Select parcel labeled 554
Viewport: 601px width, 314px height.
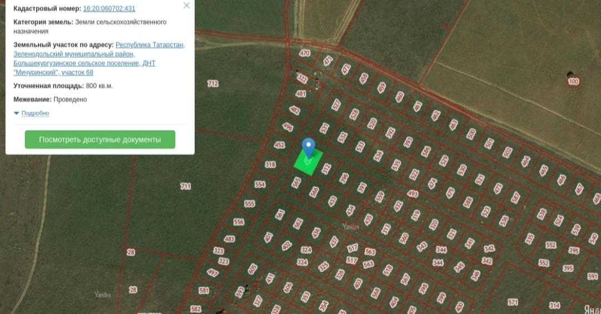click(x=260, y=185)
